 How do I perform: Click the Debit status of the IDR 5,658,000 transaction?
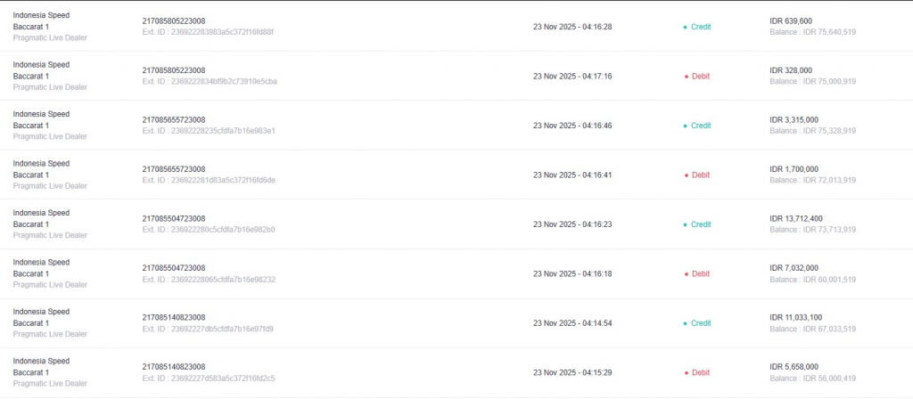coord(700,372)
